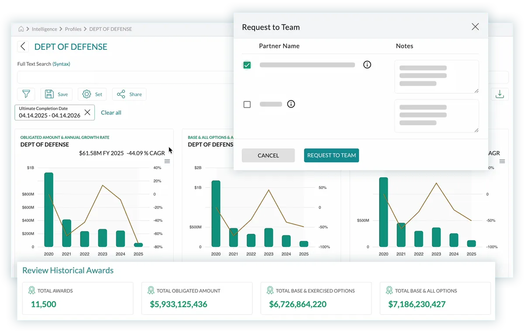524x333 pixels.
Task: Click the Notes column header
Action: pyautogui.click(x=404, y=46)
